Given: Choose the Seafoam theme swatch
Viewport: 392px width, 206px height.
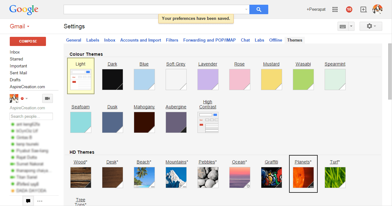Looking at the screenshot, I should tap(81, 122).
